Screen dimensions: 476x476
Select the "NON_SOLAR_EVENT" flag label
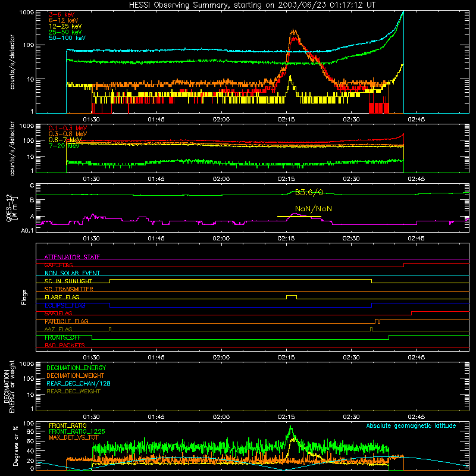point(72,273)
